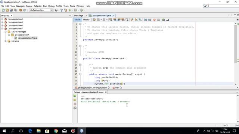Expand the JavaApplication6 project node
Viewport: 239px width, 134px height.
click(2, 25)
